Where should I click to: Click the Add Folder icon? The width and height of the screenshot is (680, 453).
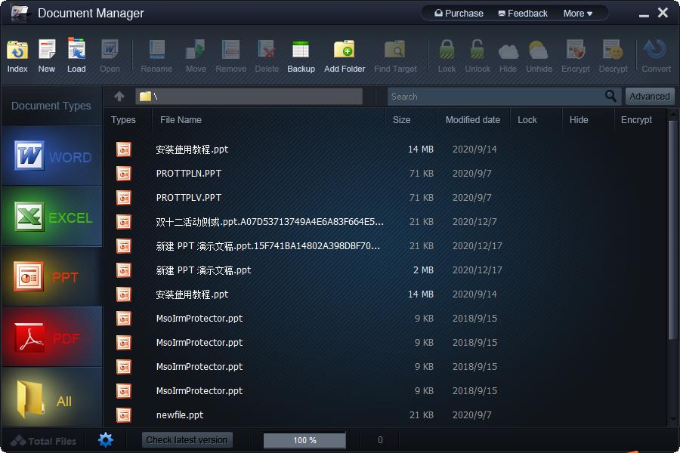point(345,56)
